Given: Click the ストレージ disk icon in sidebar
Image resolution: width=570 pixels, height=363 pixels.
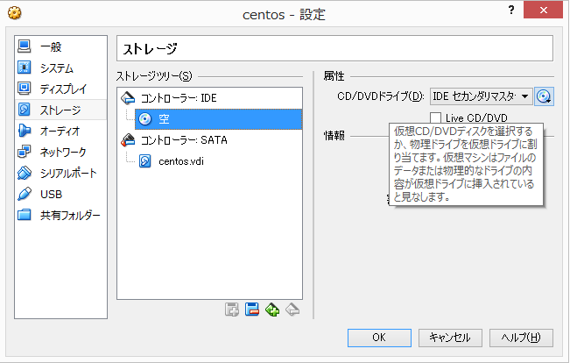Looking at the screenshot, I should click(x=25, y=110).
